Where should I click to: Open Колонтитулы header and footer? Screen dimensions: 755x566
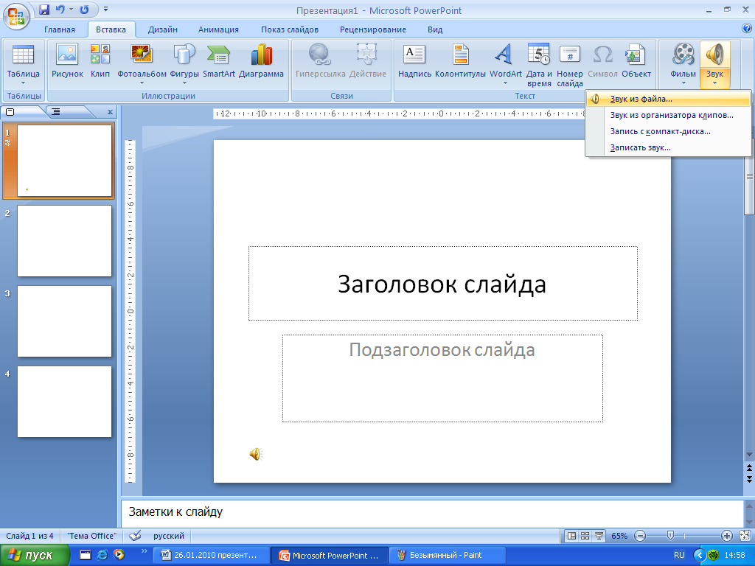tap(460, 61)
